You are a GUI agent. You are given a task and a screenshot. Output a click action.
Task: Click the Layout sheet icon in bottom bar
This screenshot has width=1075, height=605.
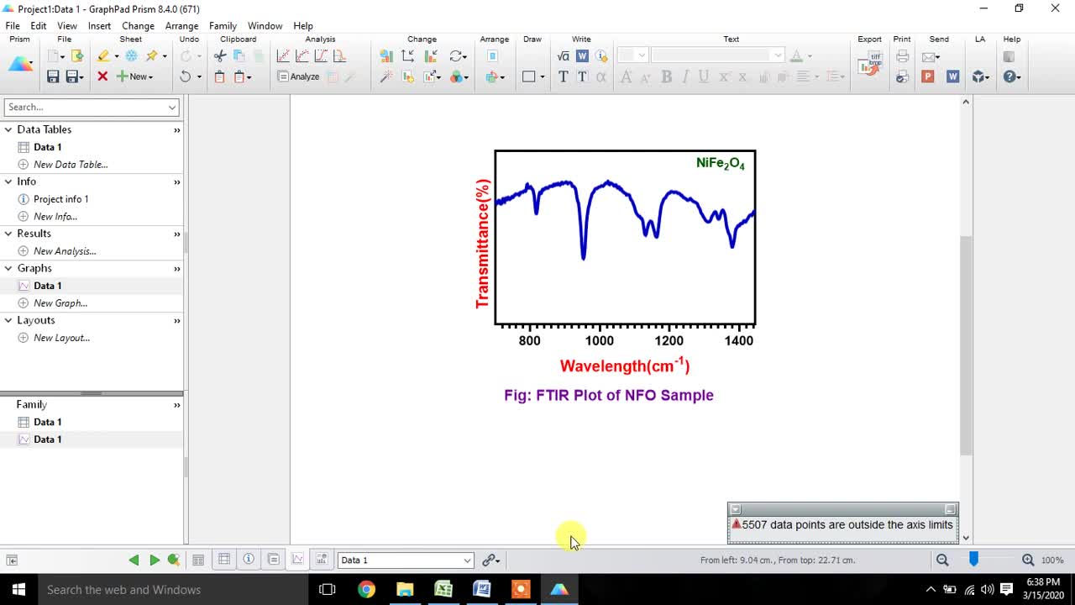click(322, 560)
